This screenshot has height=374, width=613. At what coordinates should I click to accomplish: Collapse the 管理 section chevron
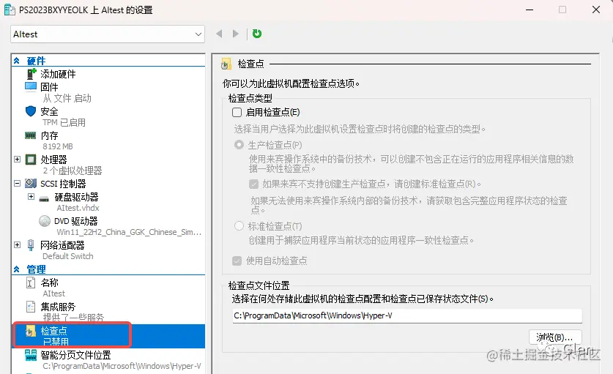tap(17, 269)
